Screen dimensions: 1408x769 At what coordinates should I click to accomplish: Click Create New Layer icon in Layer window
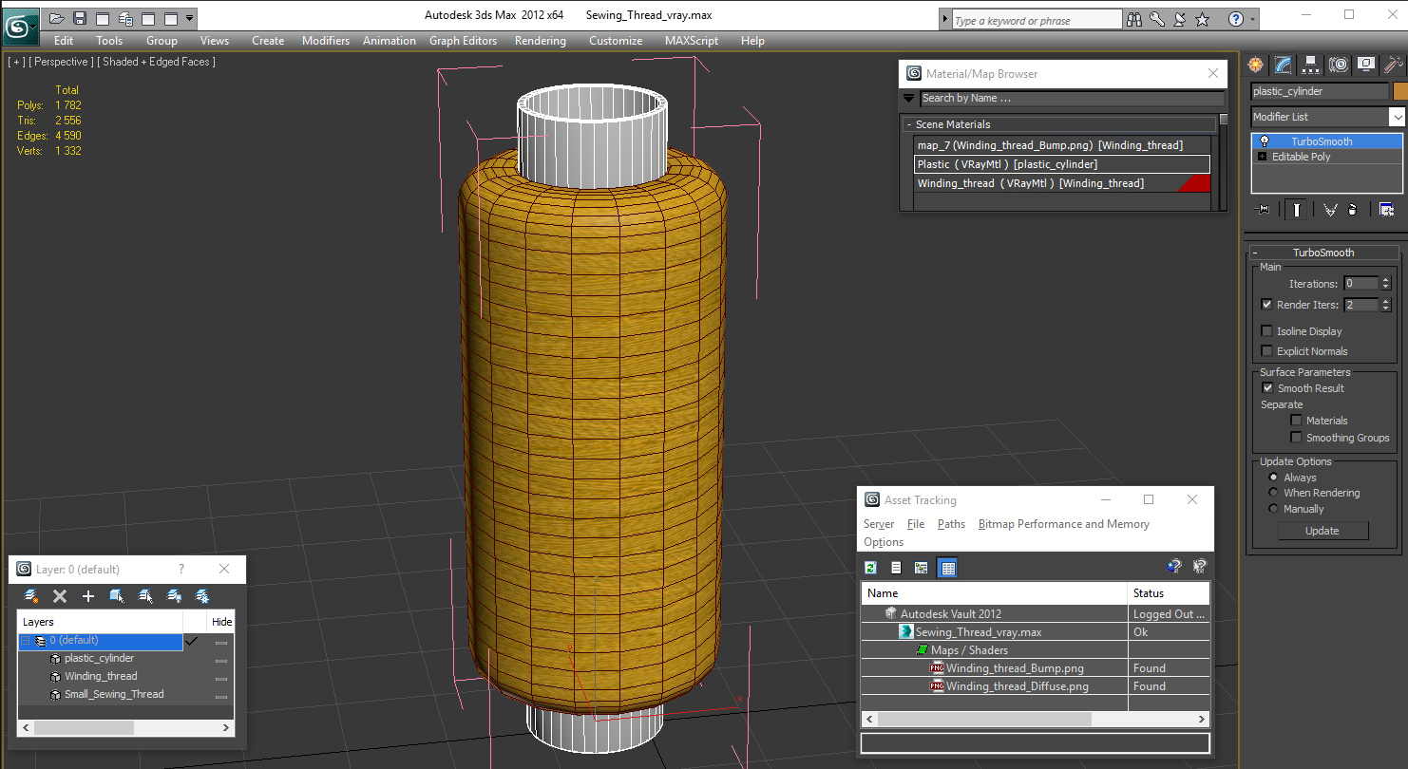pyautogui.click(x=31, y=596)
